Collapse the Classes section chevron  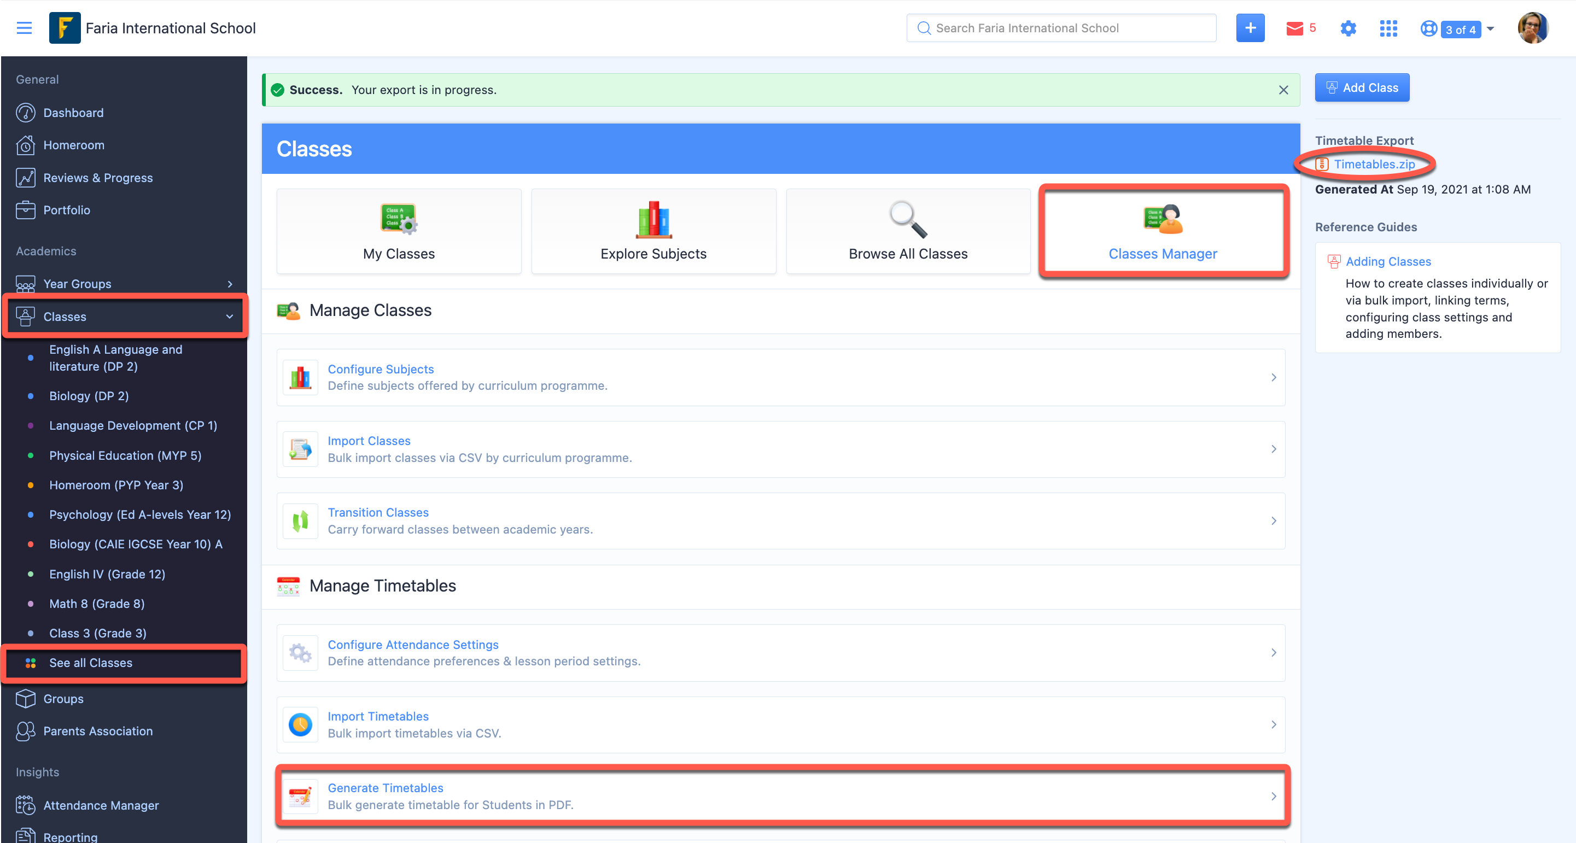tap(229, 317)
